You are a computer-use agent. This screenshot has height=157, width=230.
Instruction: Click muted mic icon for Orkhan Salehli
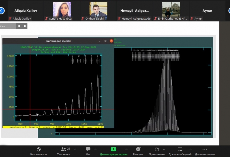83,19
